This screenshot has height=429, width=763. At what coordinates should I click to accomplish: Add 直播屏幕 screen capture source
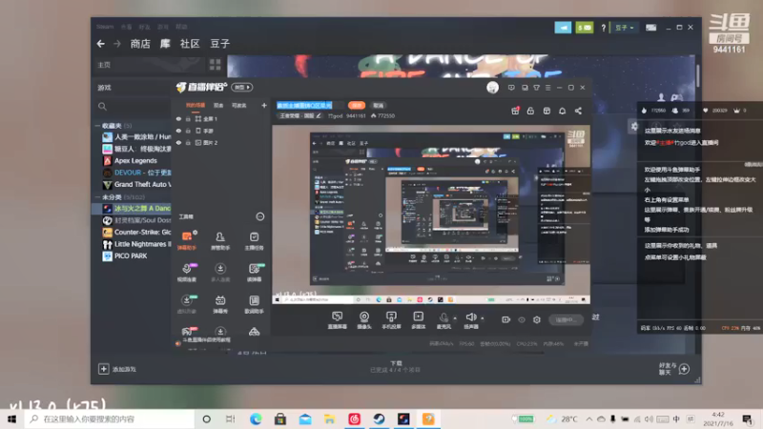coord(338,320)
